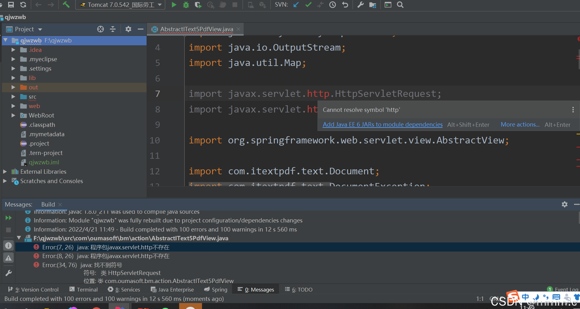The image size is (580, 309).
Task: Open the Terminal tool window tab
Action: 84,290
